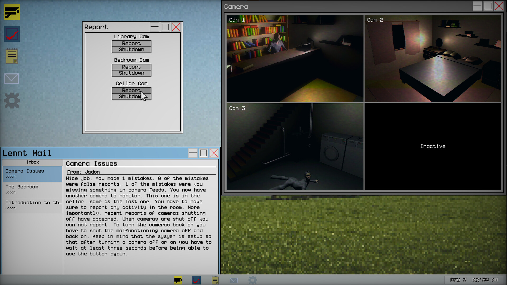
Task: Shutdown the Bedroom Cam
Action: (x=132, y=73)
